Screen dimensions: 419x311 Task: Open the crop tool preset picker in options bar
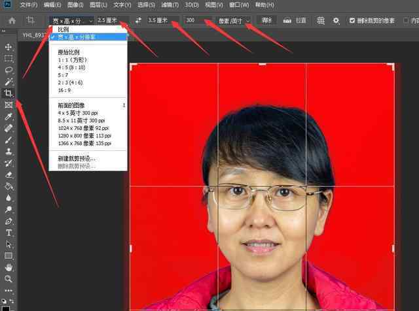31,20
